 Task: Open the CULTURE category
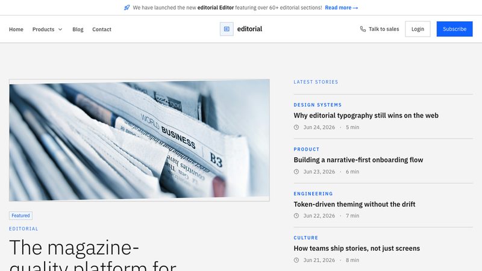(306, 237)
